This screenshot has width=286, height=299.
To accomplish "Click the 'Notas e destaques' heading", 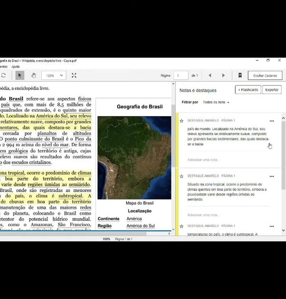I will tap(198, 91).
